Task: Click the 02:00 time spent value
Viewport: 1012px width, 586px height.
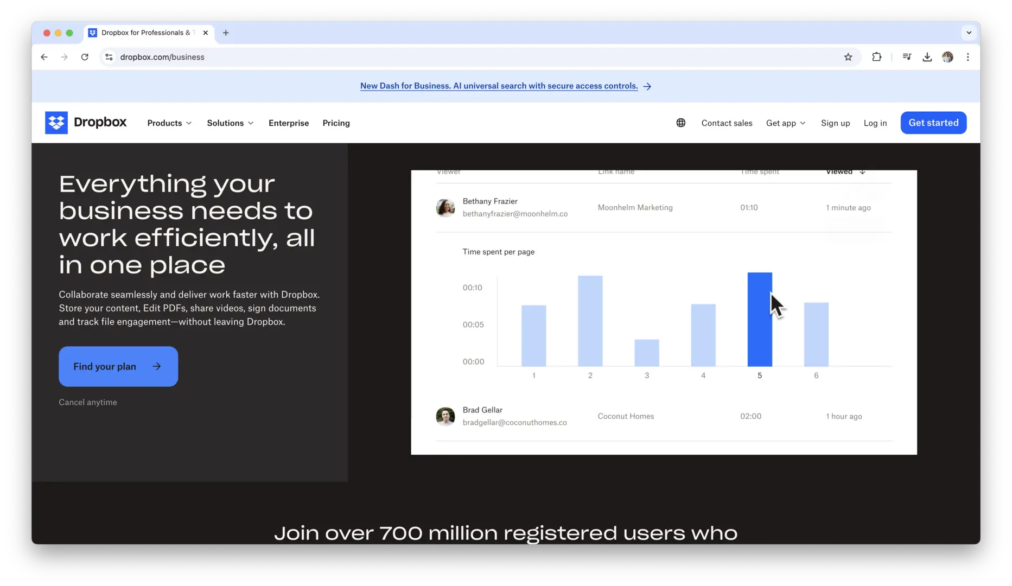Action: tap(750, 416)
